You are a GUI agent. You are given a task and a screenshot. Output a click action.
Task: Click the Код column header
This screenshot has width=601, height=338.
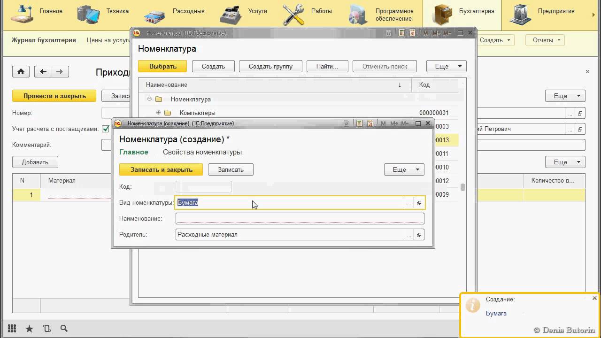point(435,85)
